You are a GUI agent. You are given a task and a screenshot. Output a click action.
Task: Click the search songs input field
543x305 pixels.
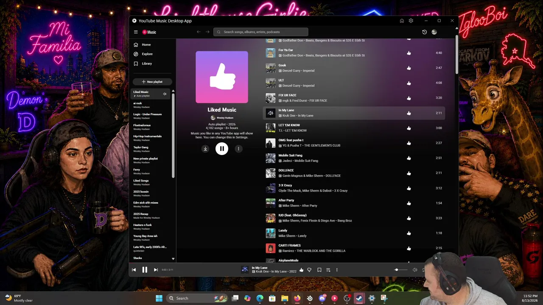click(x=261, y=32)
